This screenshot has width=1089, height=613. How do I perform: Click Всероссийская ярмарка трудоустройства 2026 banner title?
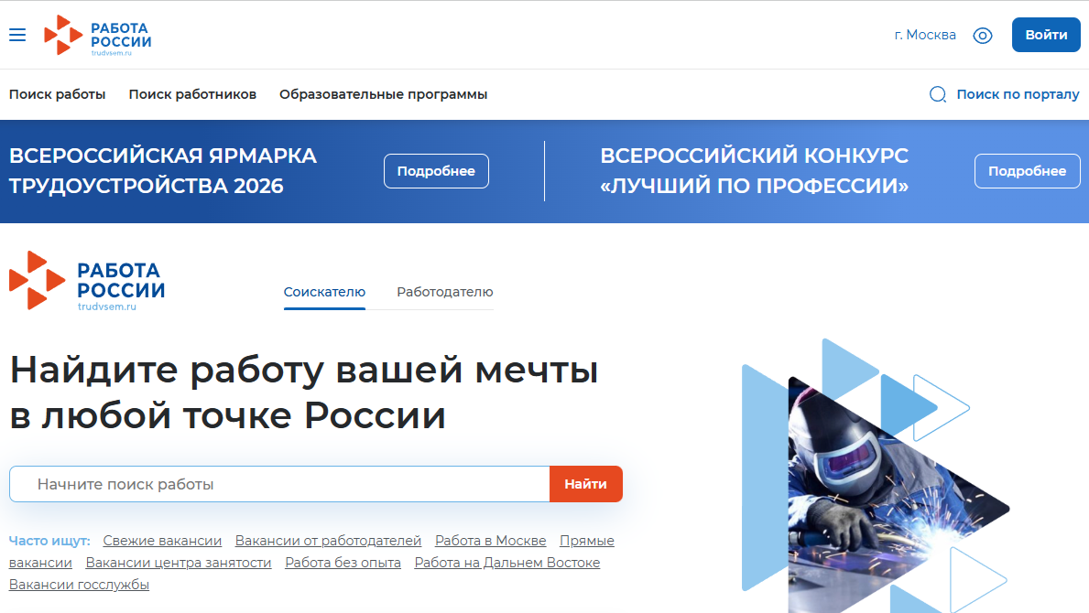162,170
